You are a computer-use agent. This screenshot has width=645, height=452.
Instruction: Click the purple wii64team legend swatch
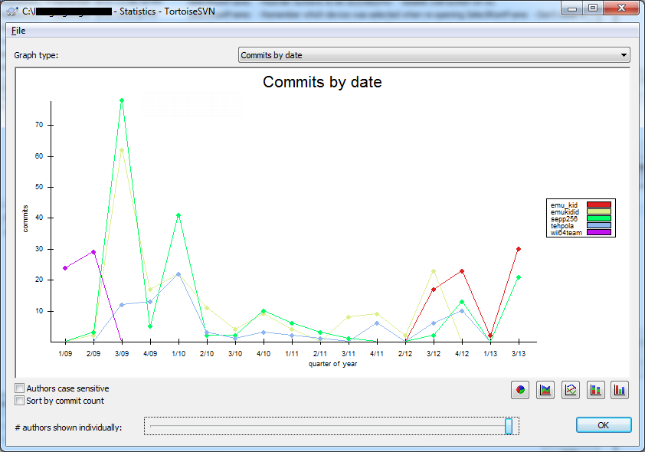pyautogui.click(x=598, y=233)
